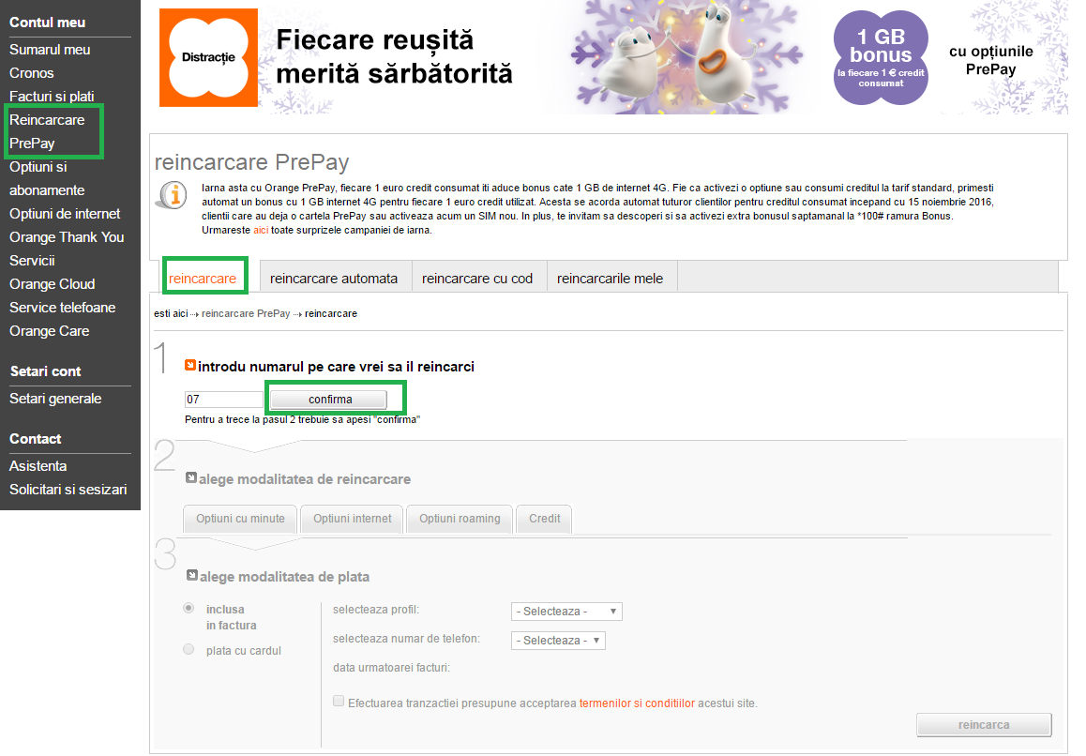1086x756 pixels.
Task: Open the selecteaza numar de telefon dropdown
Action: pos(558,641)
